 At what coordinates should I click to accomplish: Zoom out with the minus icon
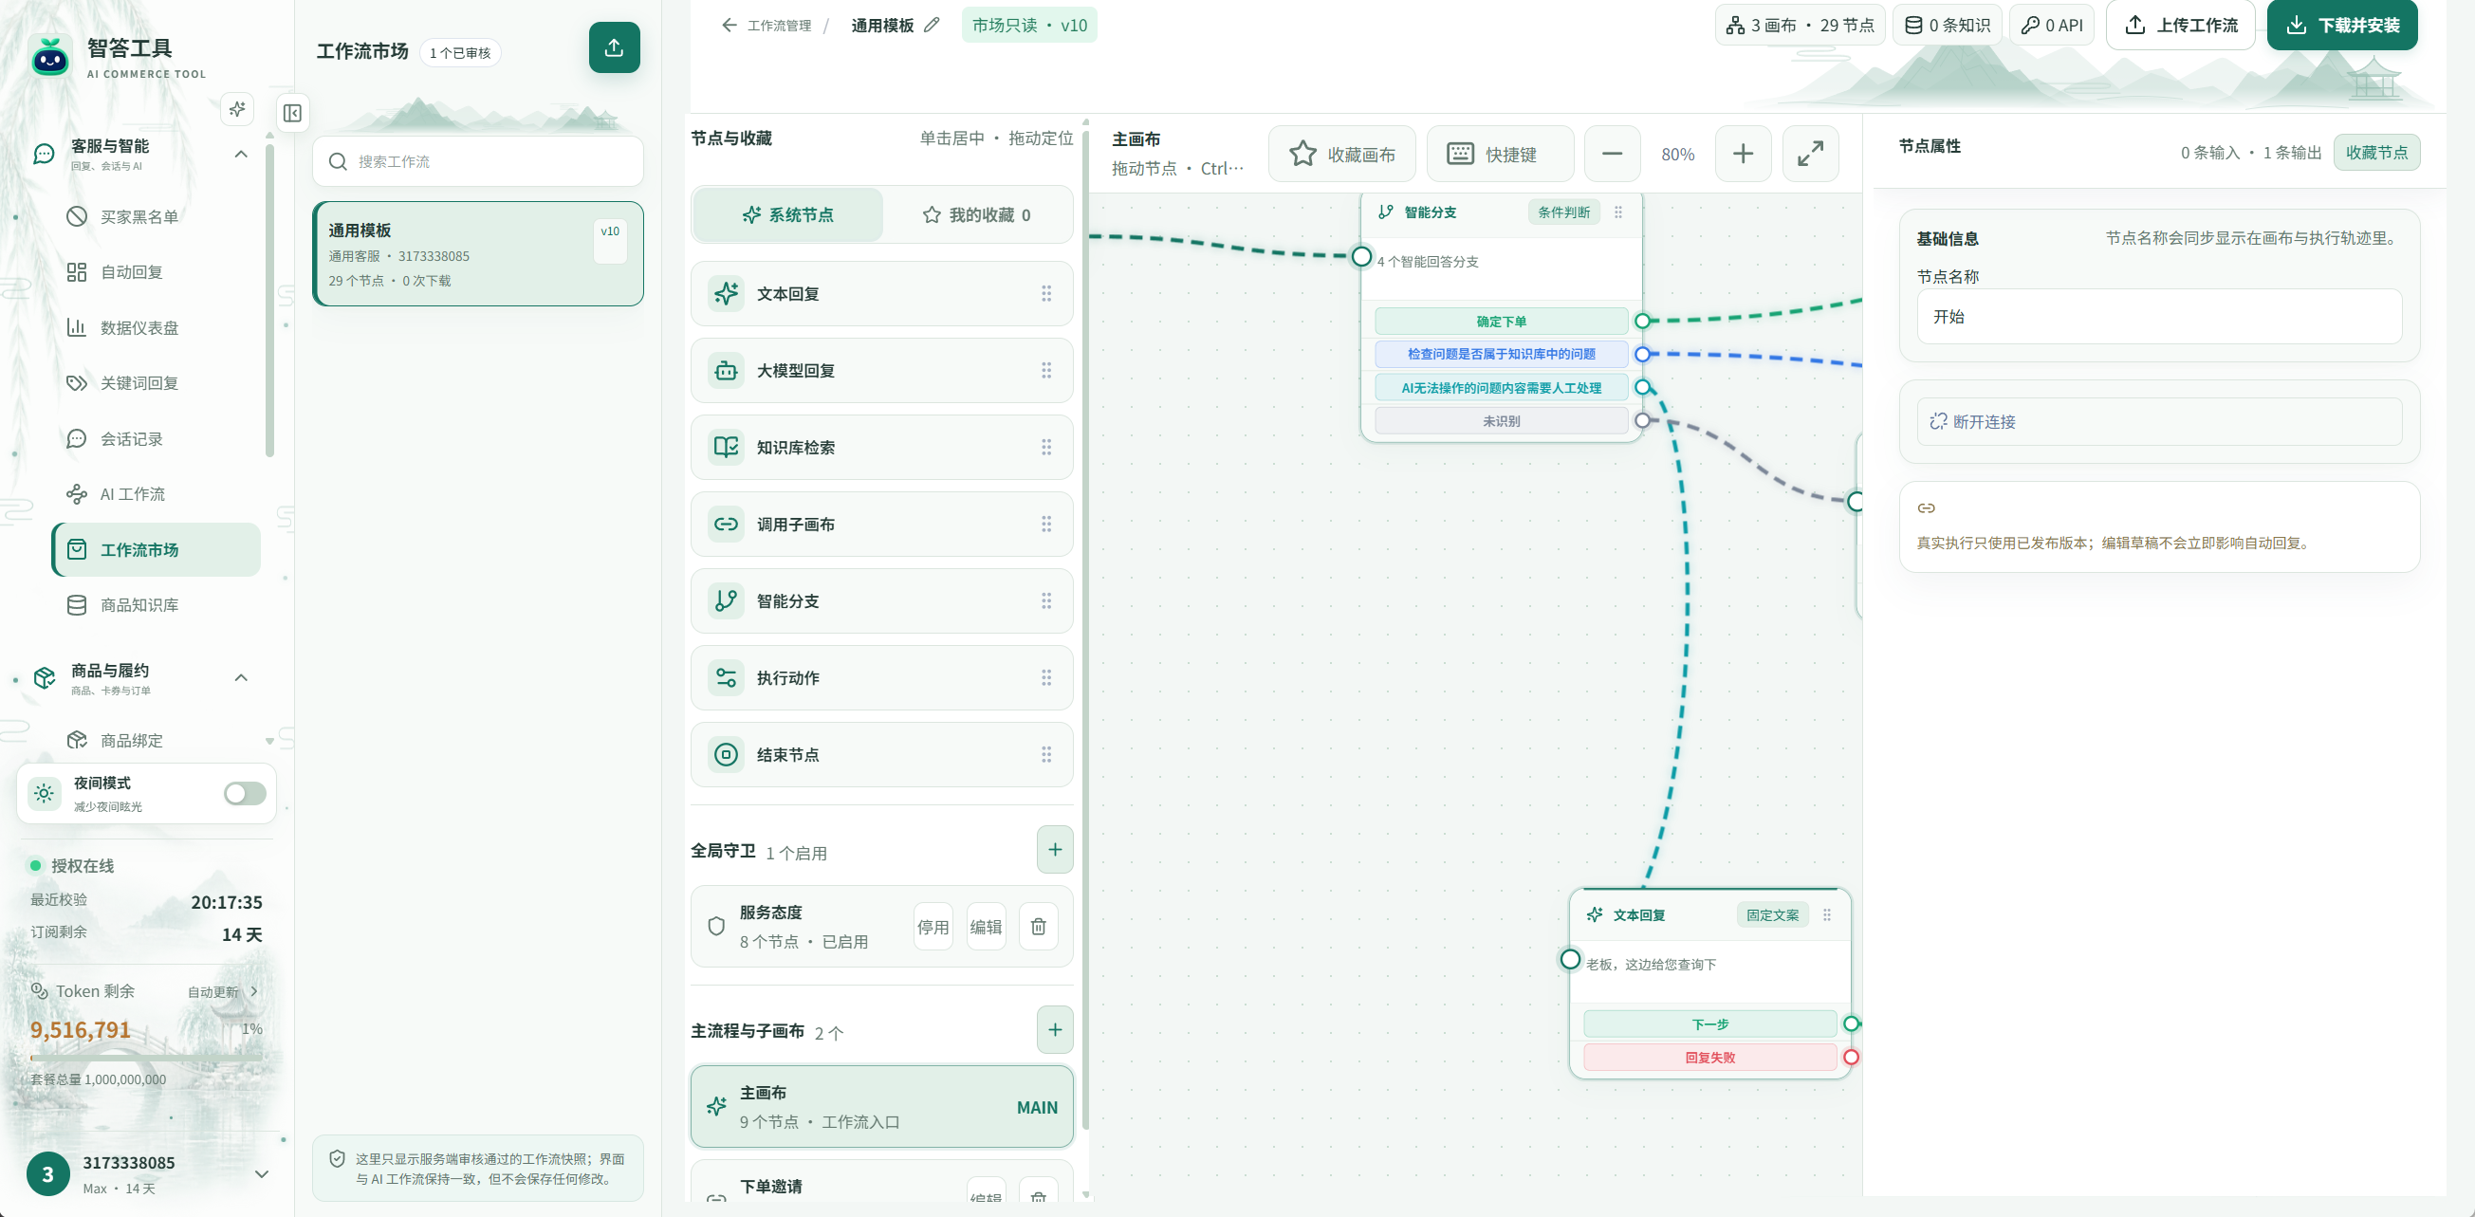click(1612, 154)
